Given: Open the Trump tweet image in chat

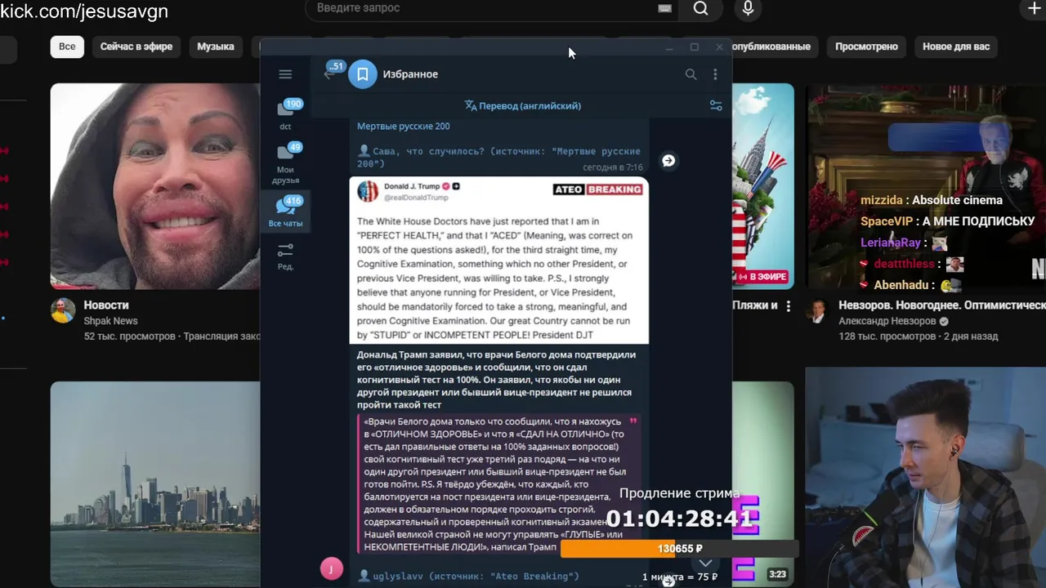Looking at the screenshot, I should coord(499,260).
